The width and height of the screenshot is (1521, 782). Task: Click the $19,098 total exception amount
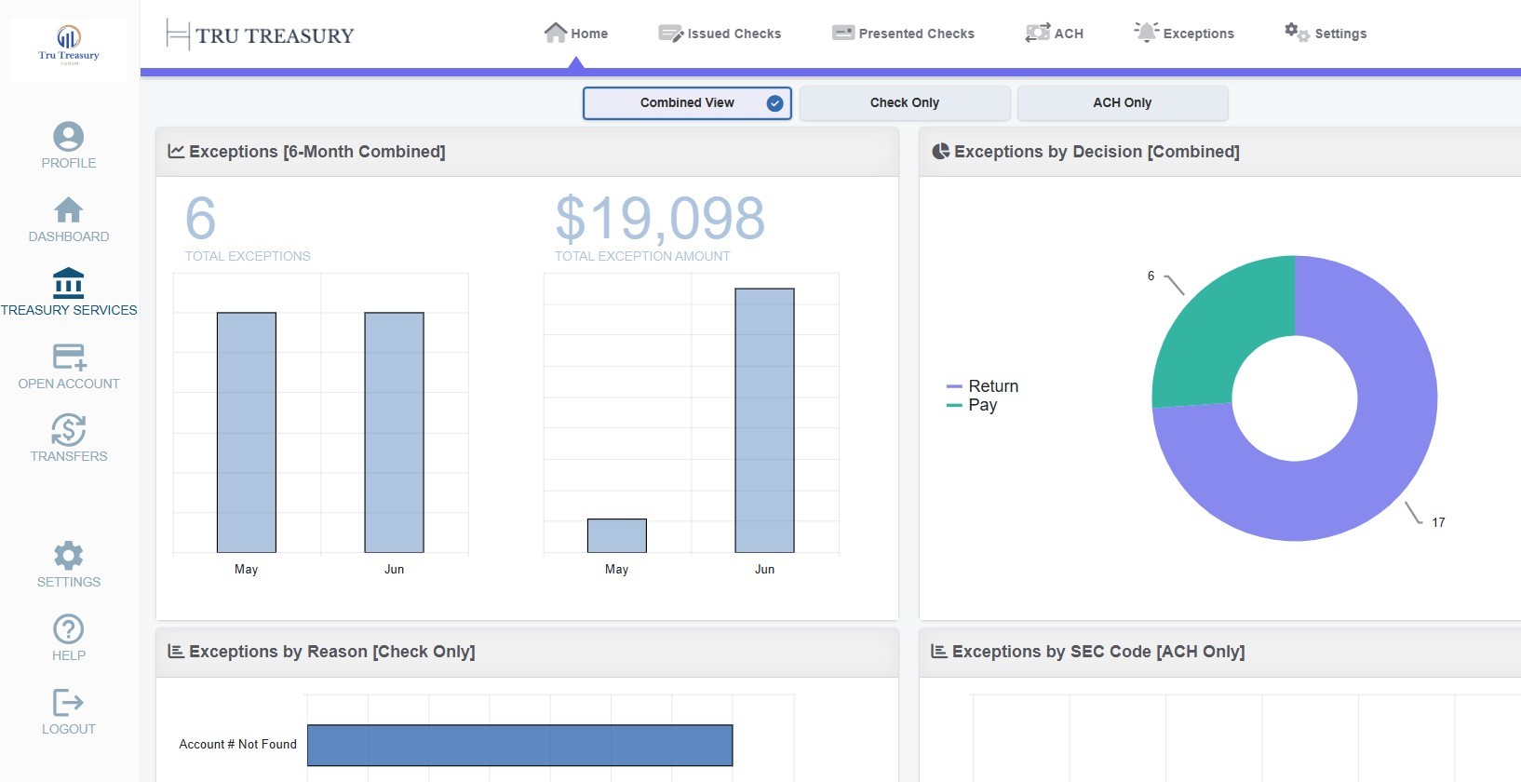(x=660, y=219)
